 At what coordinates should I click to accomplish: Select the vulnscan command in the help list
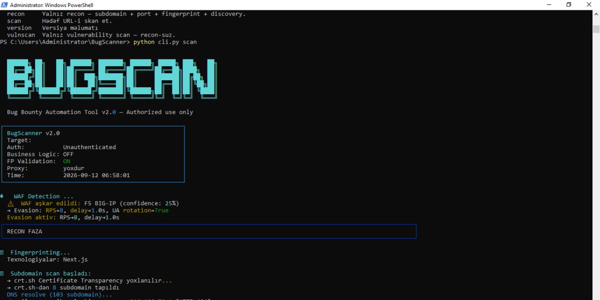pyautogui.click(x=21, y=35)
